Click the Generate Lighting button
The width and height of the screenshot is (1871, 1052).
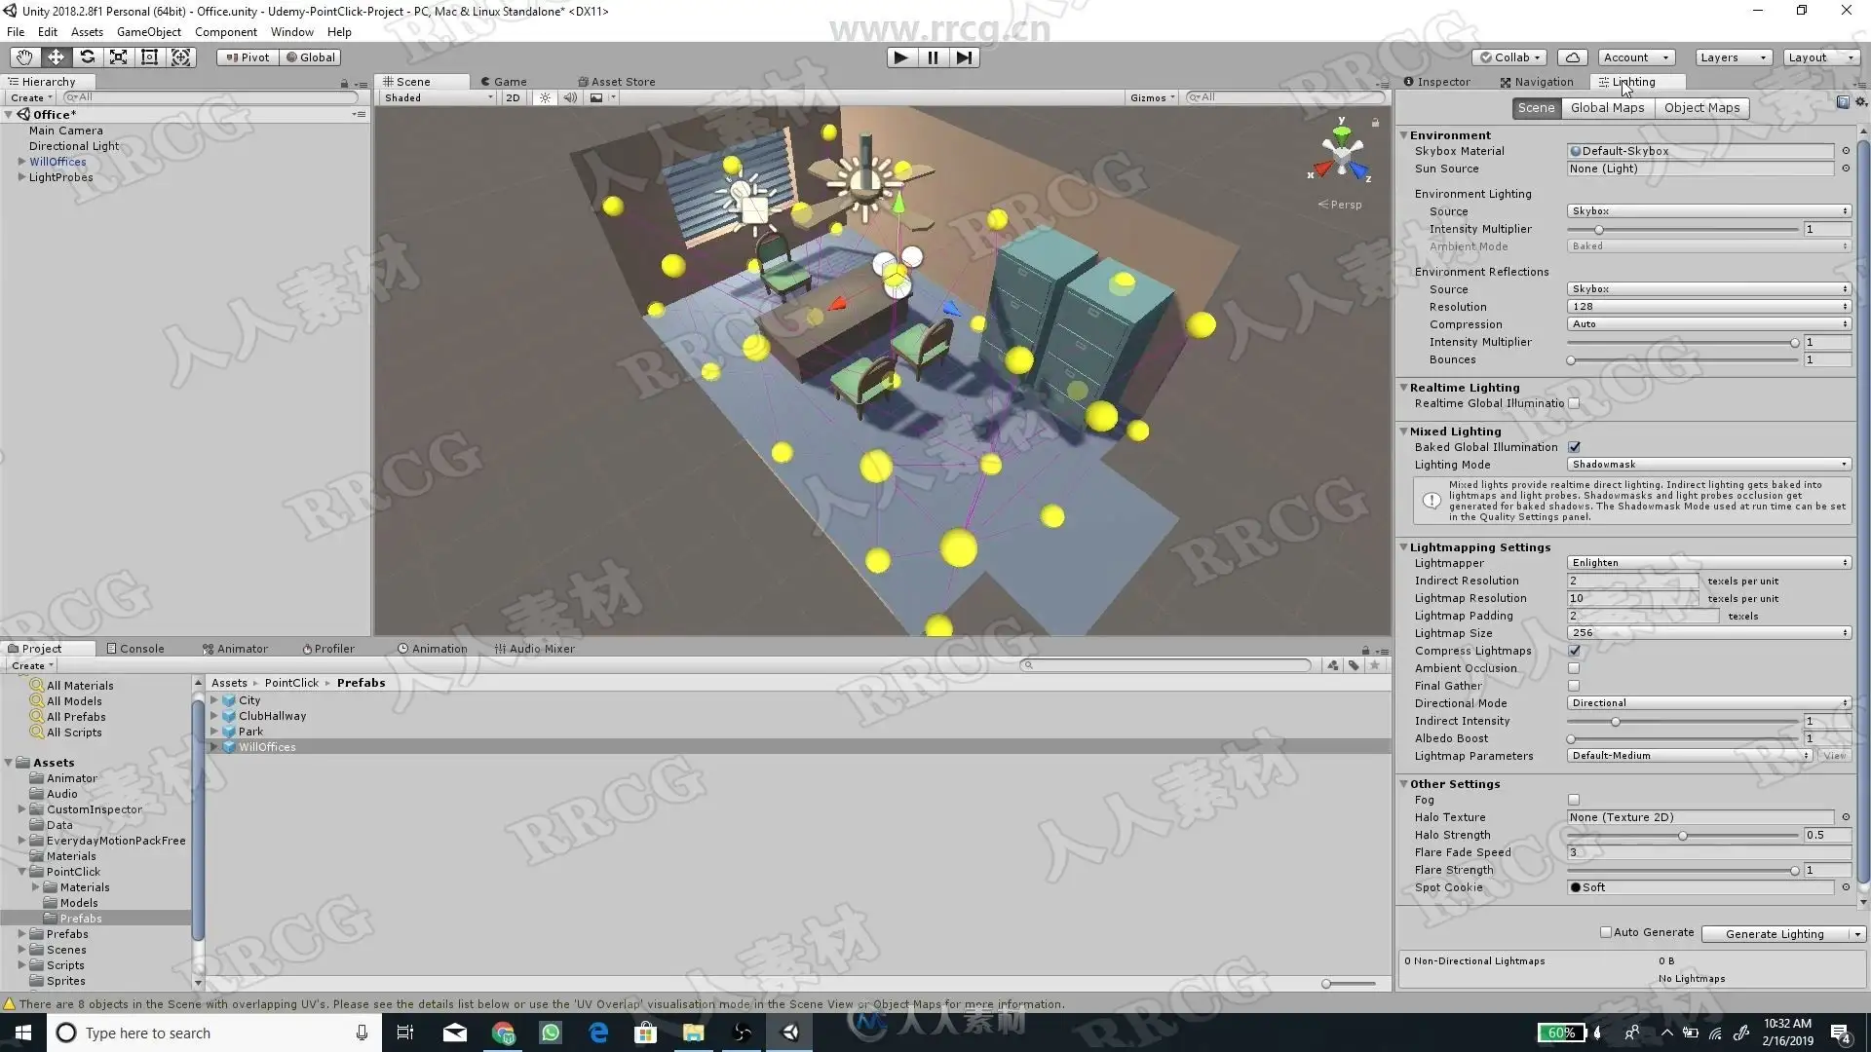(x=1774, y=934)
